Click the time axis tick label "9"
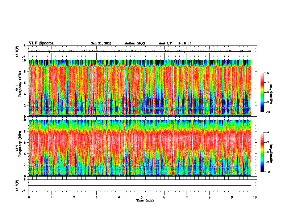 tap(232, 197)
